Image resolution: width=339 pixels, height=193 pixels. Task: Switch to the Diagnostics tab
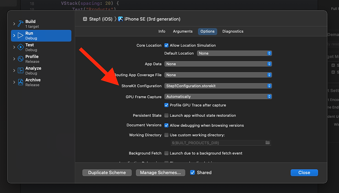[233, 31]
